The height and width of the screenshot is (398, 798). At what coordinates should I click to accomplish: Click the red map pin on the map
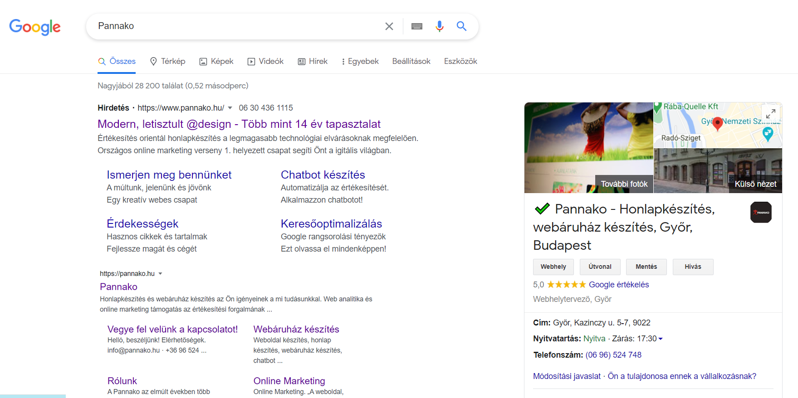(717, 123)
